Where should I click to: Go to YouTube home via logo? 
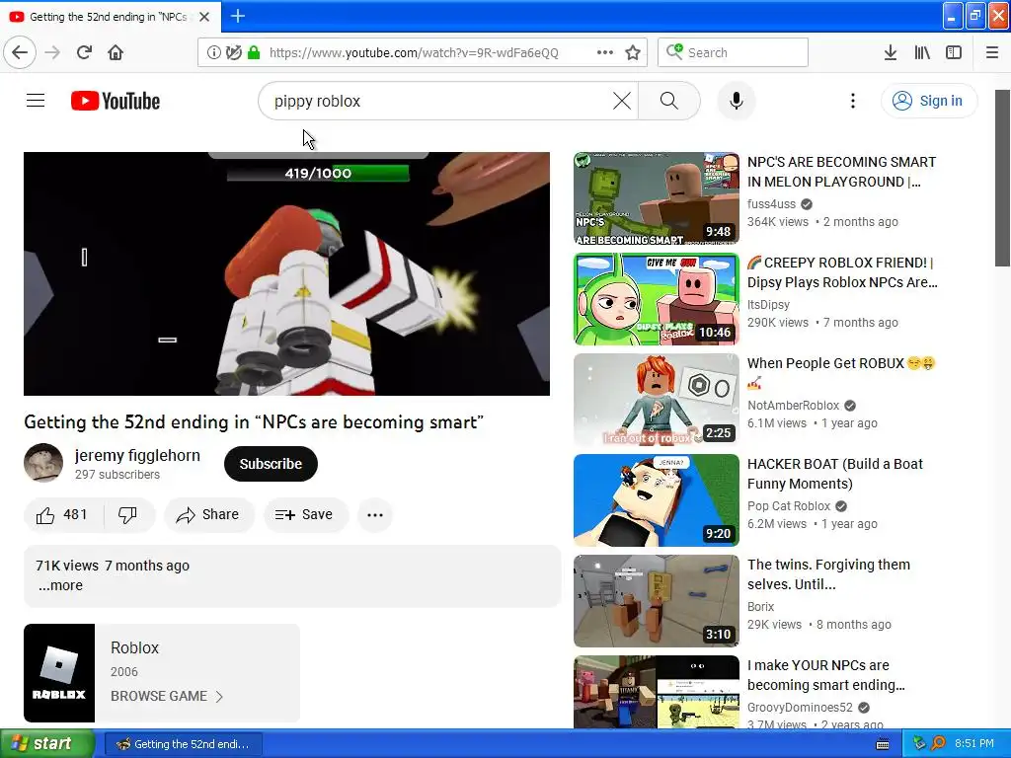coord(116,102)
